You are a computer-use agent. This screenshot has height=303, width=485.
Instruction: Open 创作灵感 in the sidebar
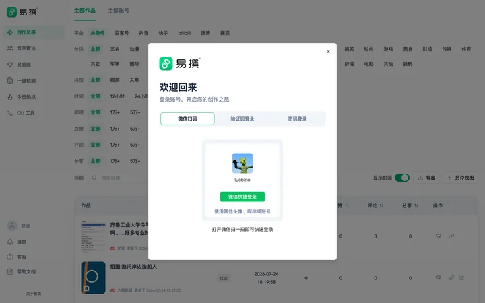tap(34, 32)
